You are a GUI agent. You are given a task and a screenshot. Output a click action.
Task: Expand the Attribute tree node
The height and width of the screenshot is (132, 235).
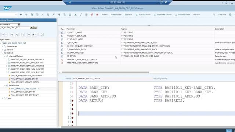point(3,50)
